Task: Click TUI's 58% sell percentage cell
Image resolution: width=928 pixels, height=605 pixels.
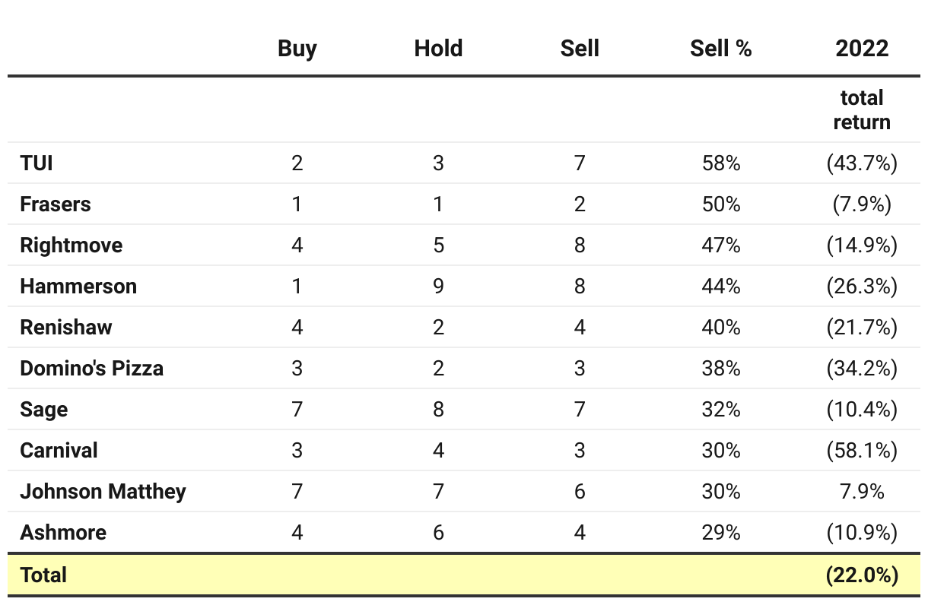Action: pos(720,163)
